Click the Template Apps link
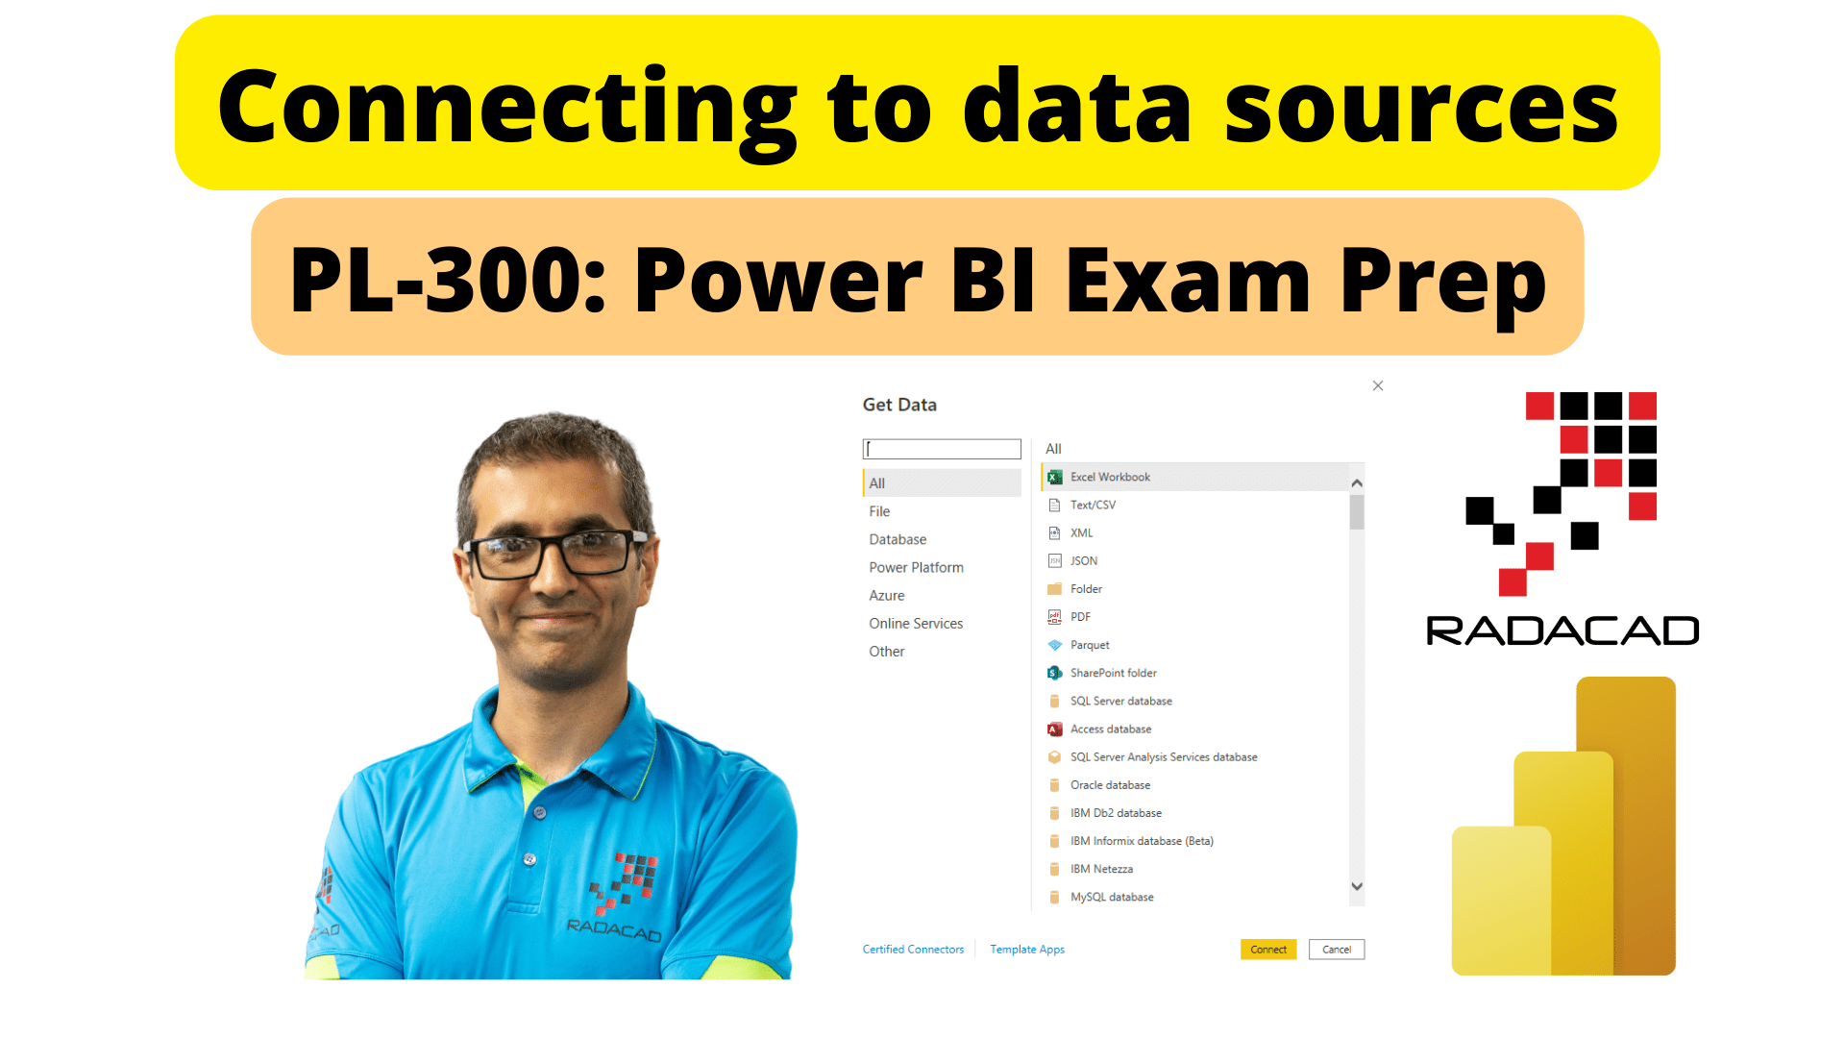 click(x=1026, y=948)
